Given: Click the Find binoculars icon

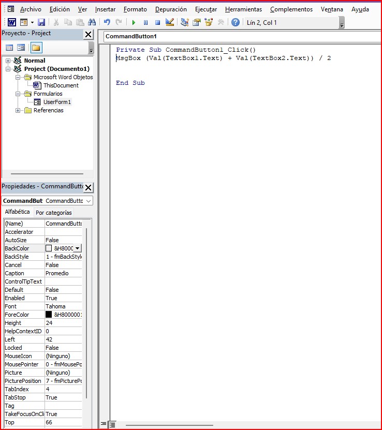Looking at the screenshot, I should (92, 22).
